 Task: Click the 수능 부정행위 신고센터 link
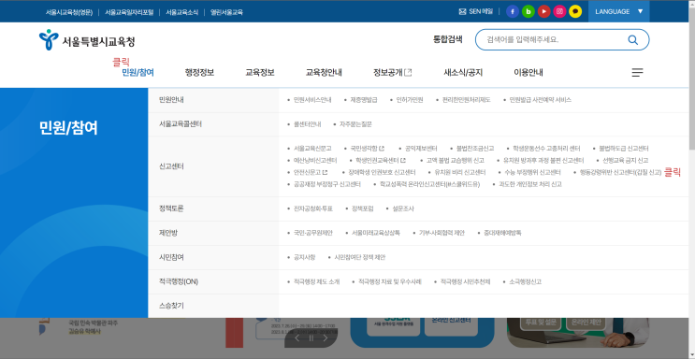pyautogui.click(x=533, y=172)
